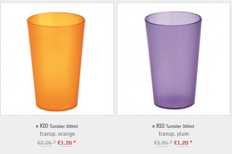Open the orange RIO tumbler product image
232x154 pixels.
57,59
